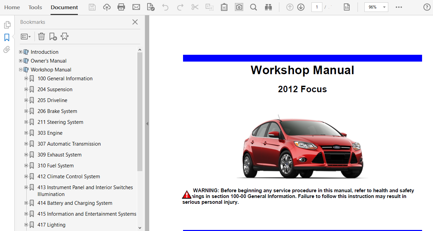Switch to the Home tab
433x231 pixels.
pyautogui.click(x=12, y=7)
